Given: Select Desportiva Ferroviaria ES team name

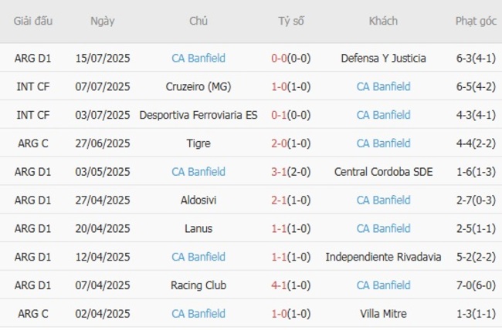Looking at the screenshot, I should [198, 115].
